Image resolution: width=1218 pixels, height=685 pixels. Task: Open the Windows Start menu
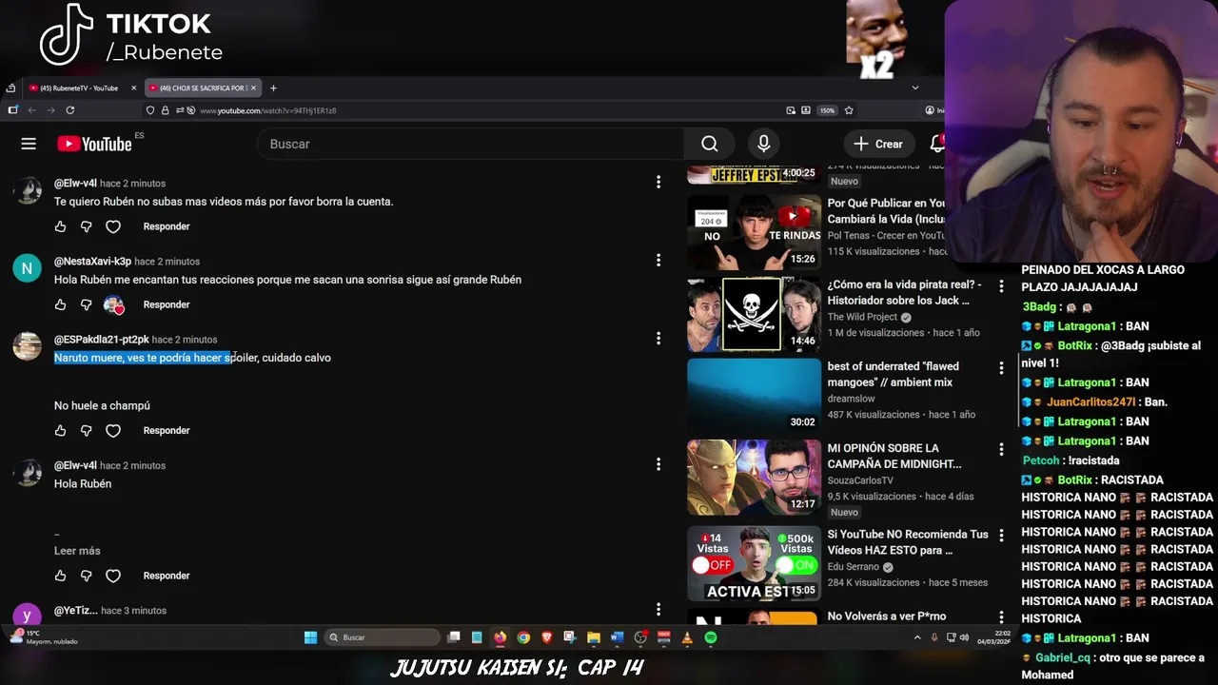[x=310, y=637]
